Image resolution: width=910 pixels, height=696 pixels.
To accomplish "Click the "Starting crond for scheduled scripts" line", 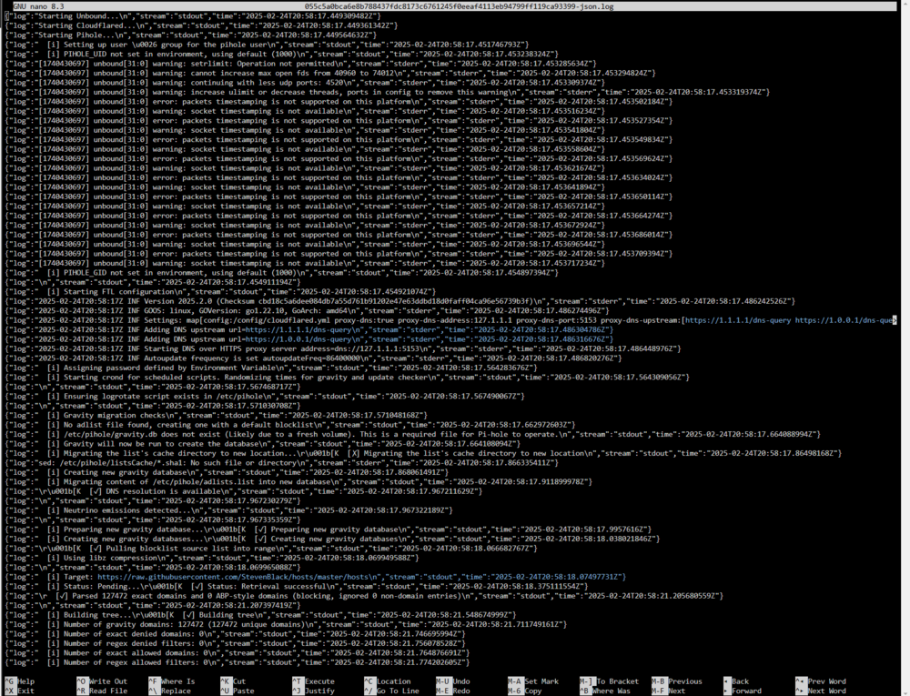I will click(x=347, y=377).
